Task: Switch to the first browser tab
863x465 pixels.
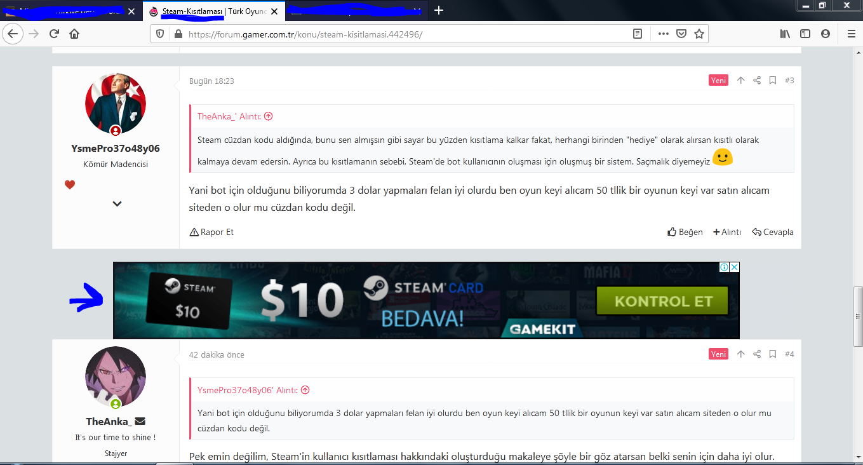Action: [x=70, y=11]
